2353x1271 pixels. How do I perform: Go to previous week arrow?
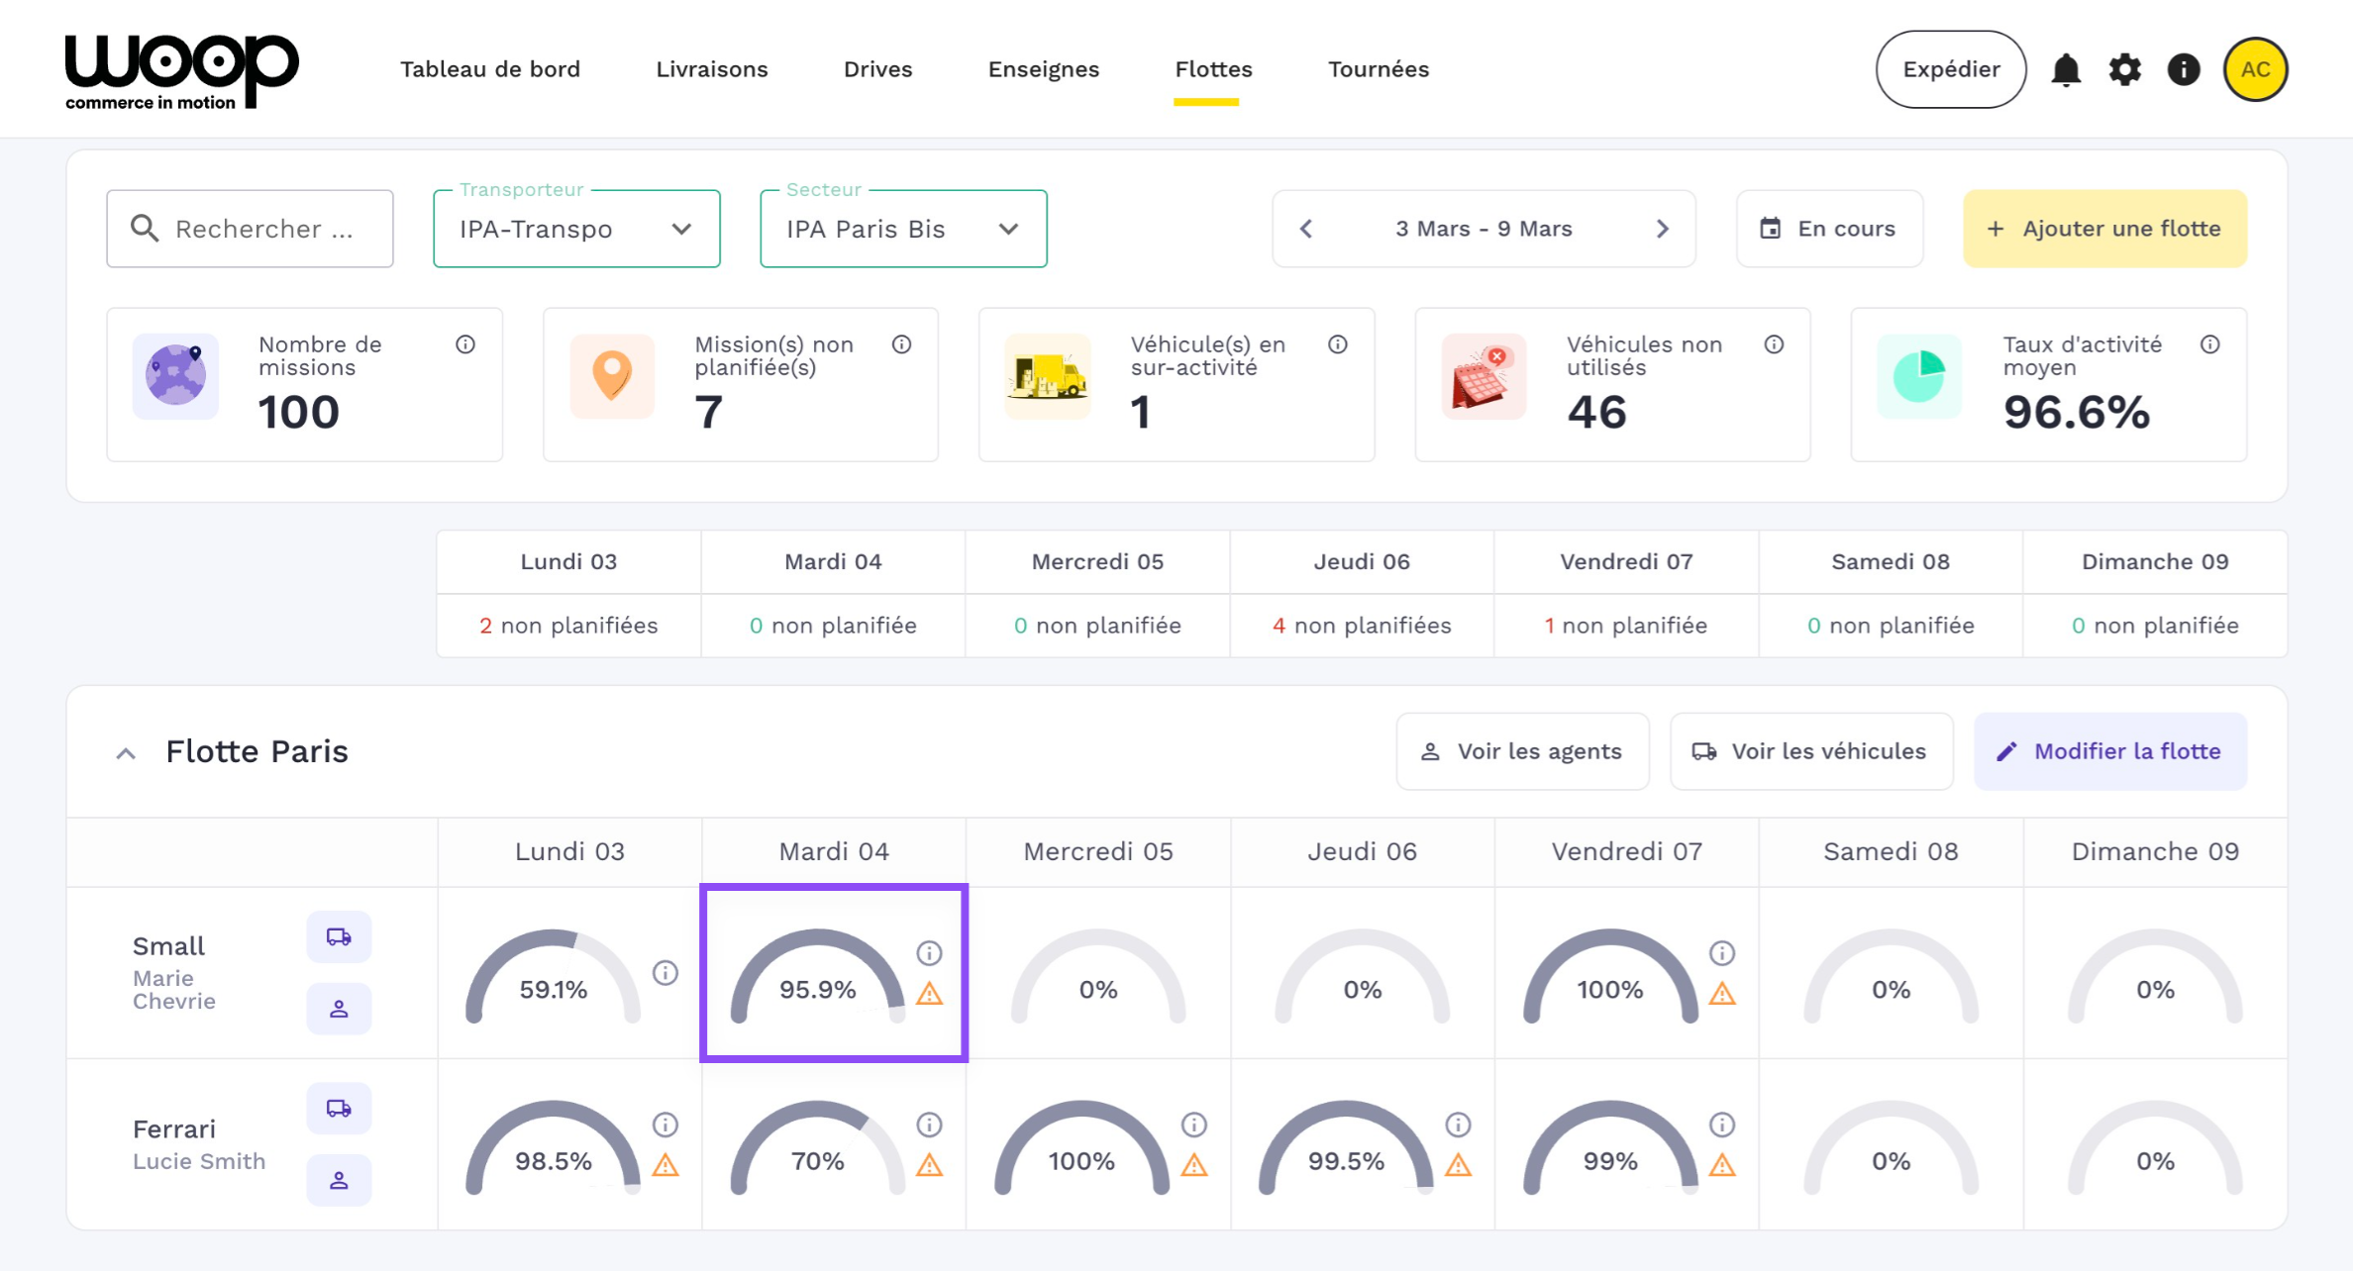coord(1306,229)
